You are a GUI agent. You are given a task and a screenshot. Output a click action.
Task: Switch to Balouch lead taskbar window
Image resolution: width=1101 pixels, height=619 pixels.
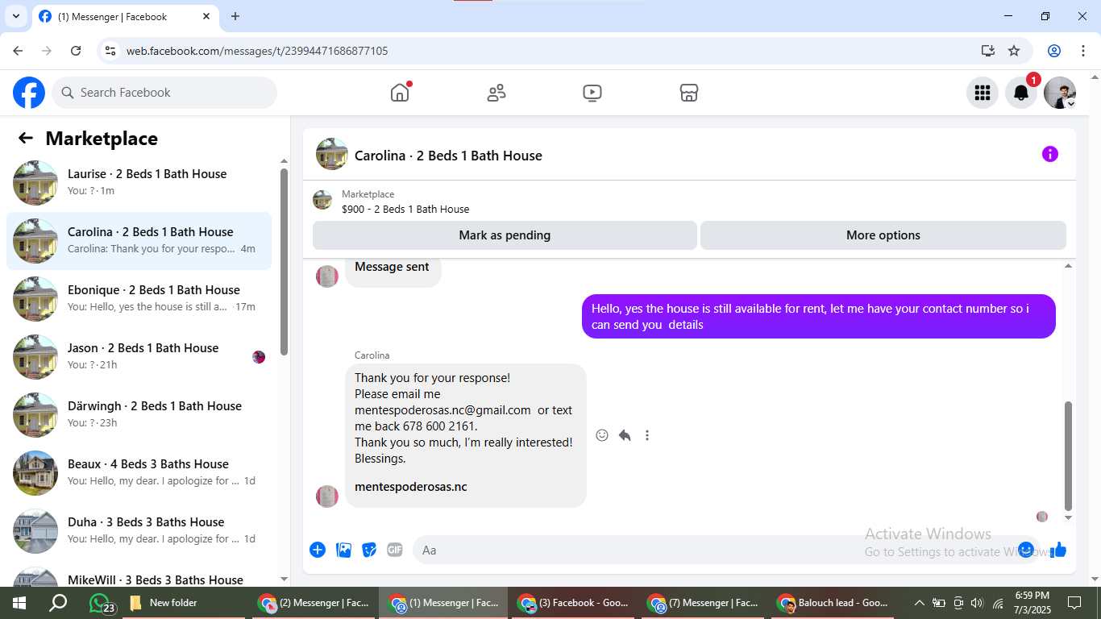pos(833,603)
